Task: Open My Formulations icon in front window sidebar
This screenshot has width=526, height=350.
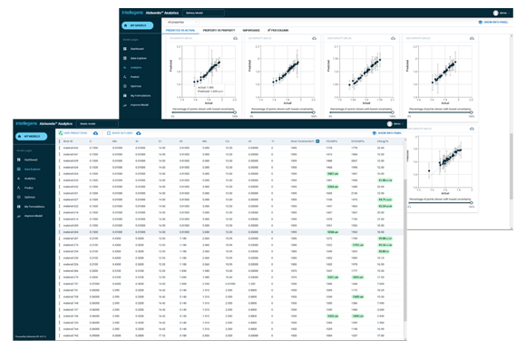Action: pos(19,207)
